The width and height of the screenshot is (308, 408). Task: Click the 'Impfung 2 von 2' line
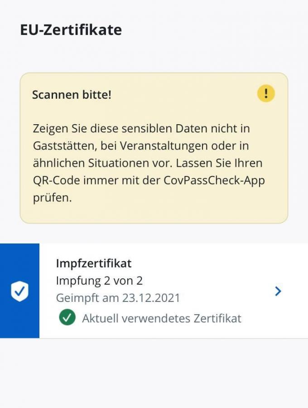pos(99,281)
